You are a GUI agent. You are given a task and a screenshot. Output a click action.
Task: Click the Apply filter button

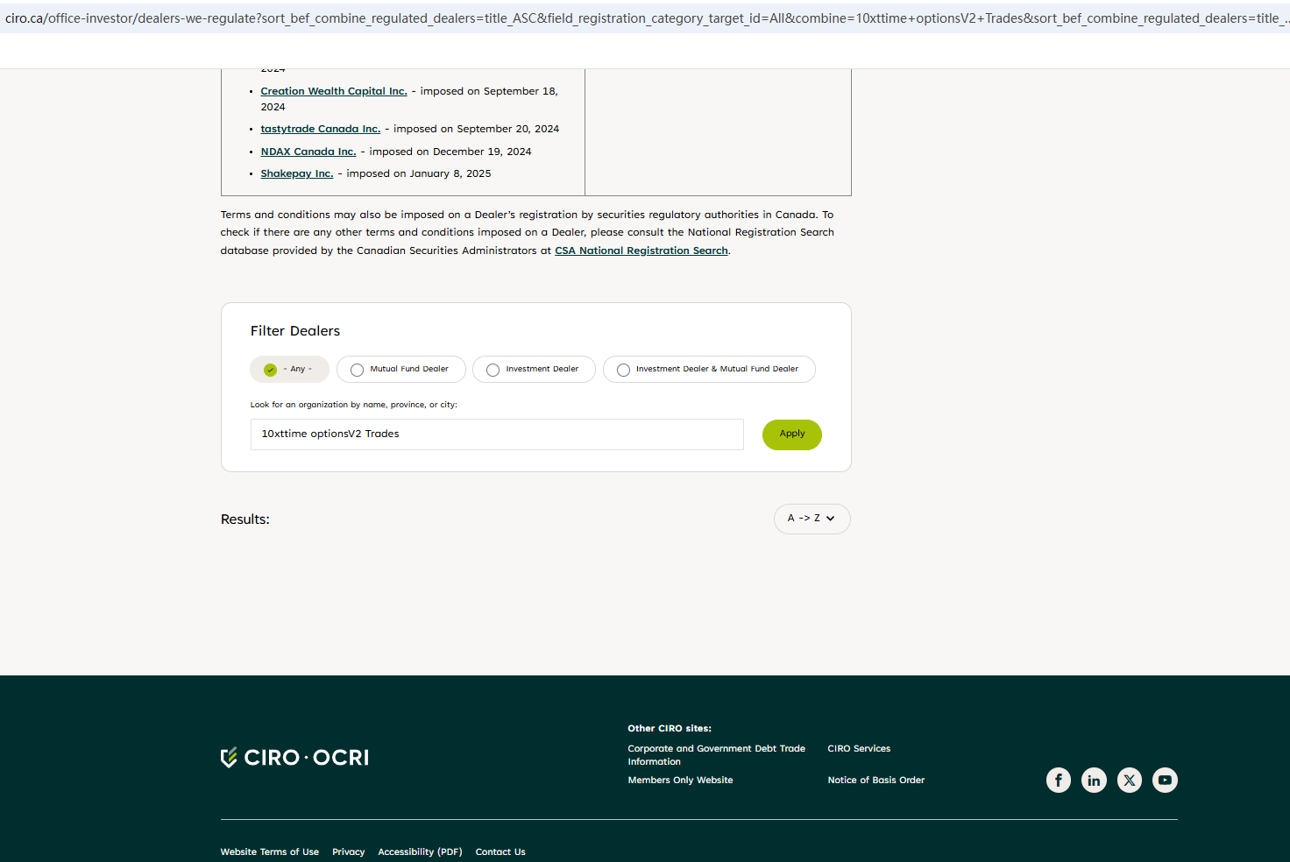(792, 435)
